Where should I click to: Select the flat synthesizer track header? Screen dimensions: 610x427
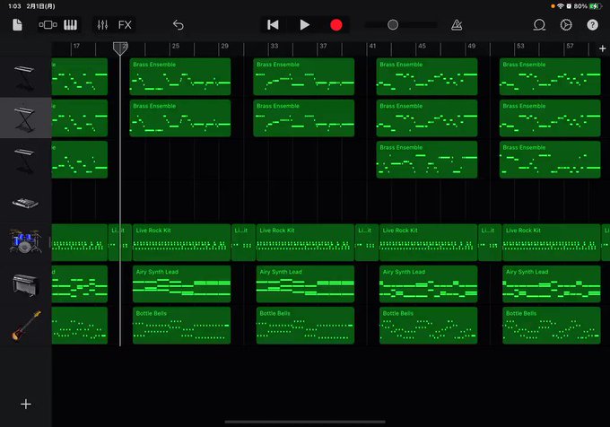click(26, 201)
